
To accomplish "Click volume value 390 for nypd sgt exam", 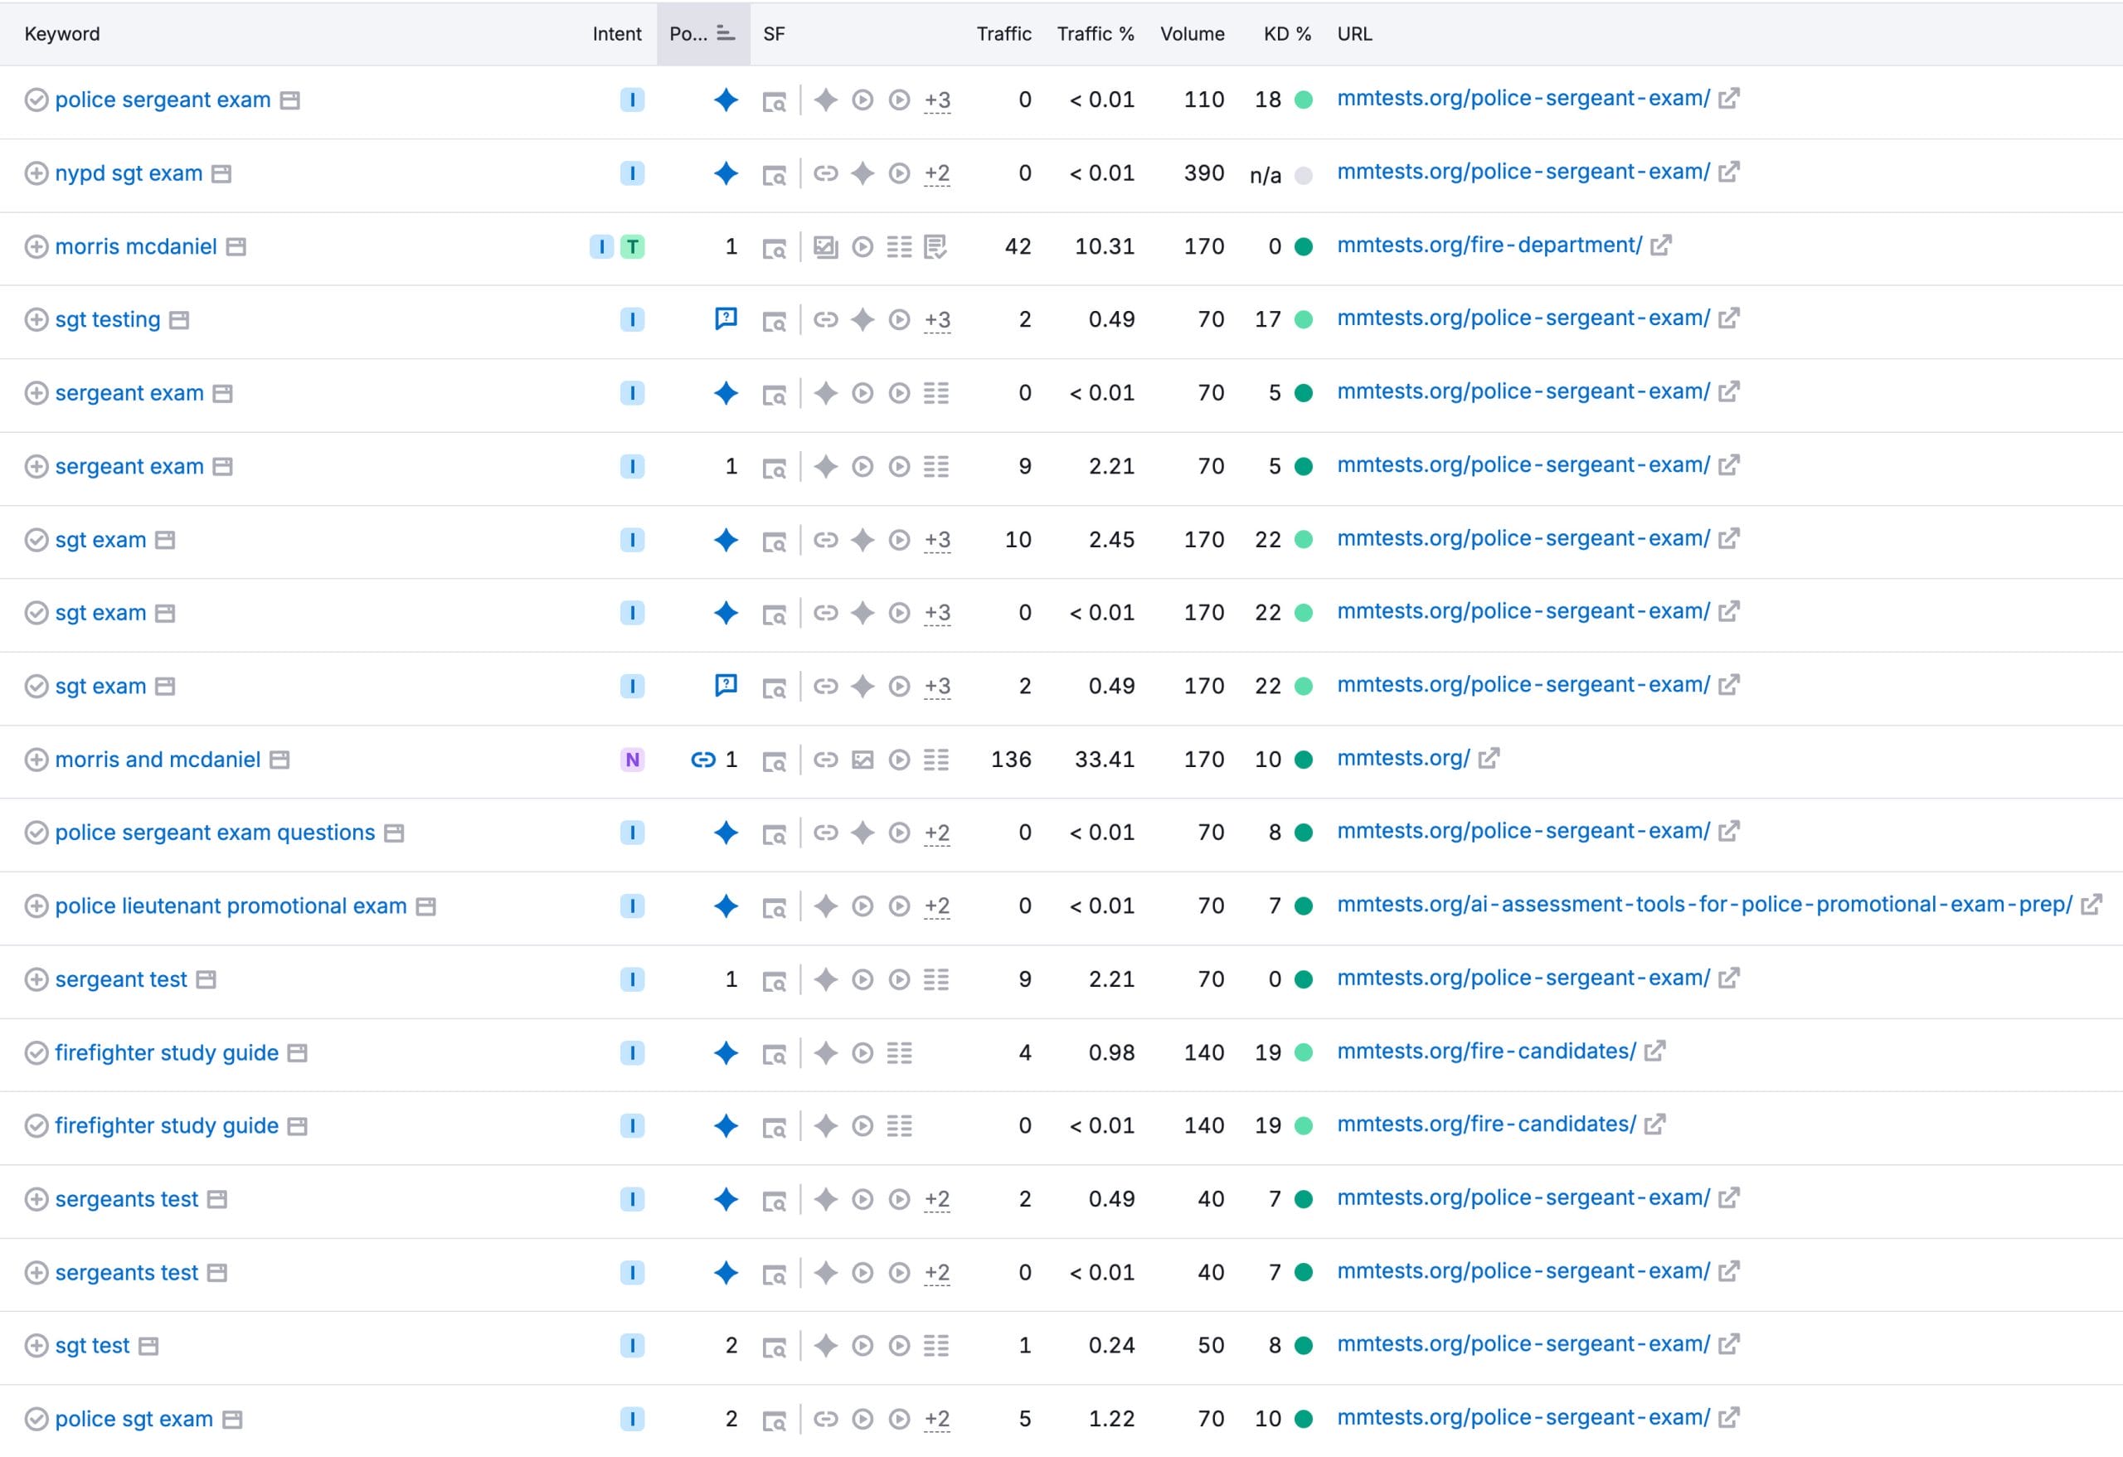I will click(1204, 173).
